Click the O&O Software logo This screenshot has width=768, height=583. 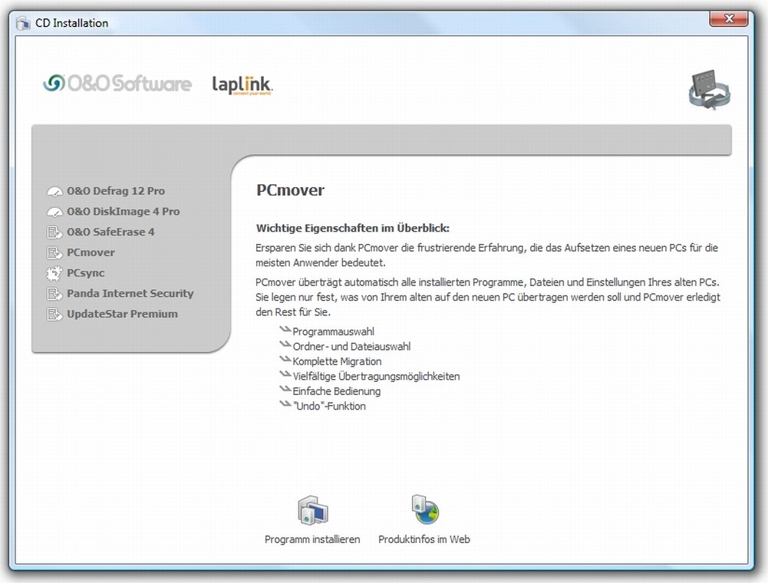(x=117, y=84)
